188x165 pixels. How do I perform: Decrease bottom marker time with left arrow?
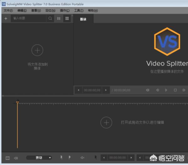(104, 158)
